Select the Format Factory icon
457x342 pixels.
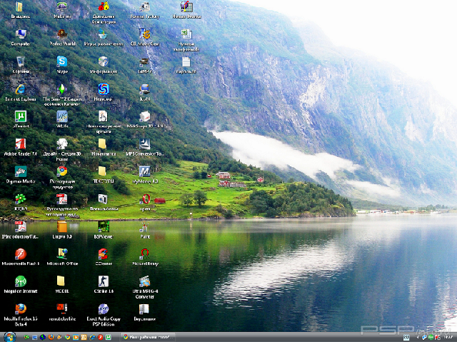(x=144, y=7)
